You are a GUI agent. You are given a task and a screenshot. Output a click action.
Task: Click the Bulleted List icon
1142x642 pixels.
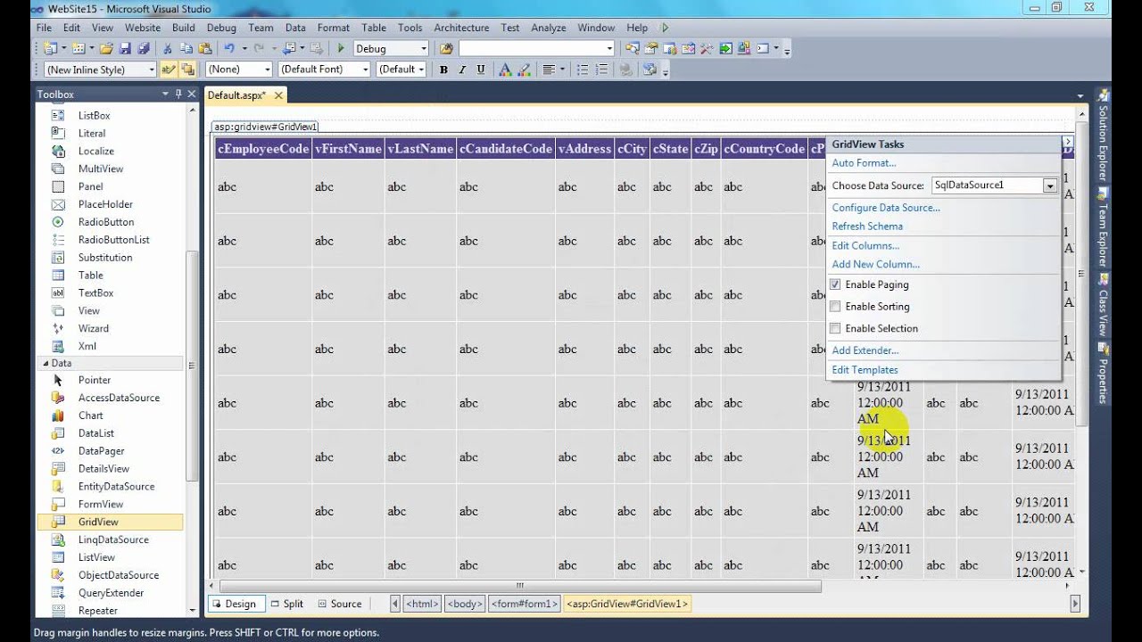583,70
